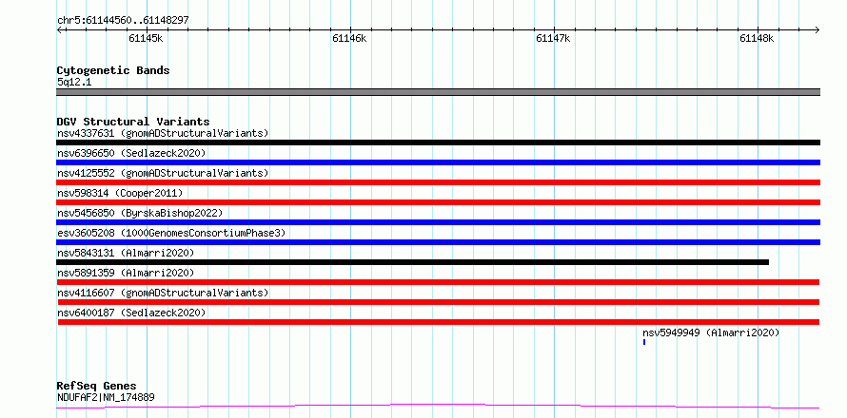The width and height of the screenshot is (847, 418).
Task: Click the 5q12.1 band label
Action: pyautogui.click(x=74, y=82)
